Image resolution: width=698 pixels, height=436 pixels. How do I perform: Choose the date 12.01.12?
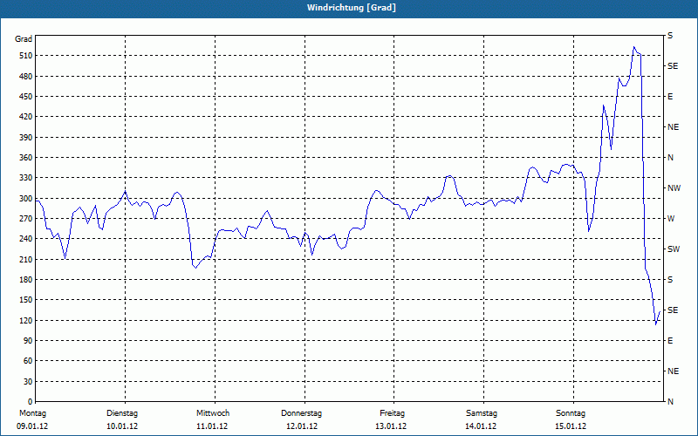302,426
